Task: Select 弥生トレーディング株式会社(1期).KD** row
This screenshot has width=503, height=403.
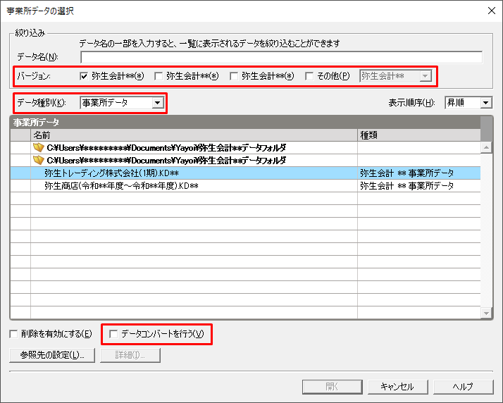Action: point(245,173)
